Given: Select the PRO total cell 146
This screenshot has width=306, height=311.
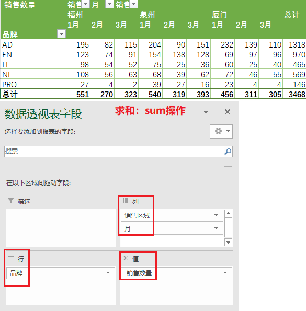Looking at the screenshot, I should [294, 84].
